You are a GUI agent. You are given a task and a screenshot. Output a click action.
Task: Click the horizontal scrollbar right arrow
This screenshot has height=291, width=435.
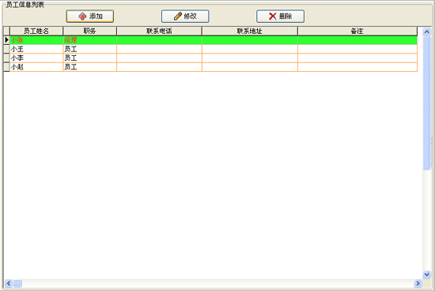[x=418, y=283]
